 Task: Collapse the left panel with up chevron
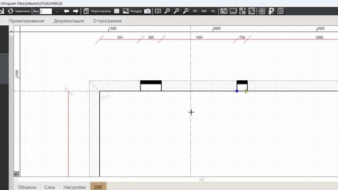11,32
